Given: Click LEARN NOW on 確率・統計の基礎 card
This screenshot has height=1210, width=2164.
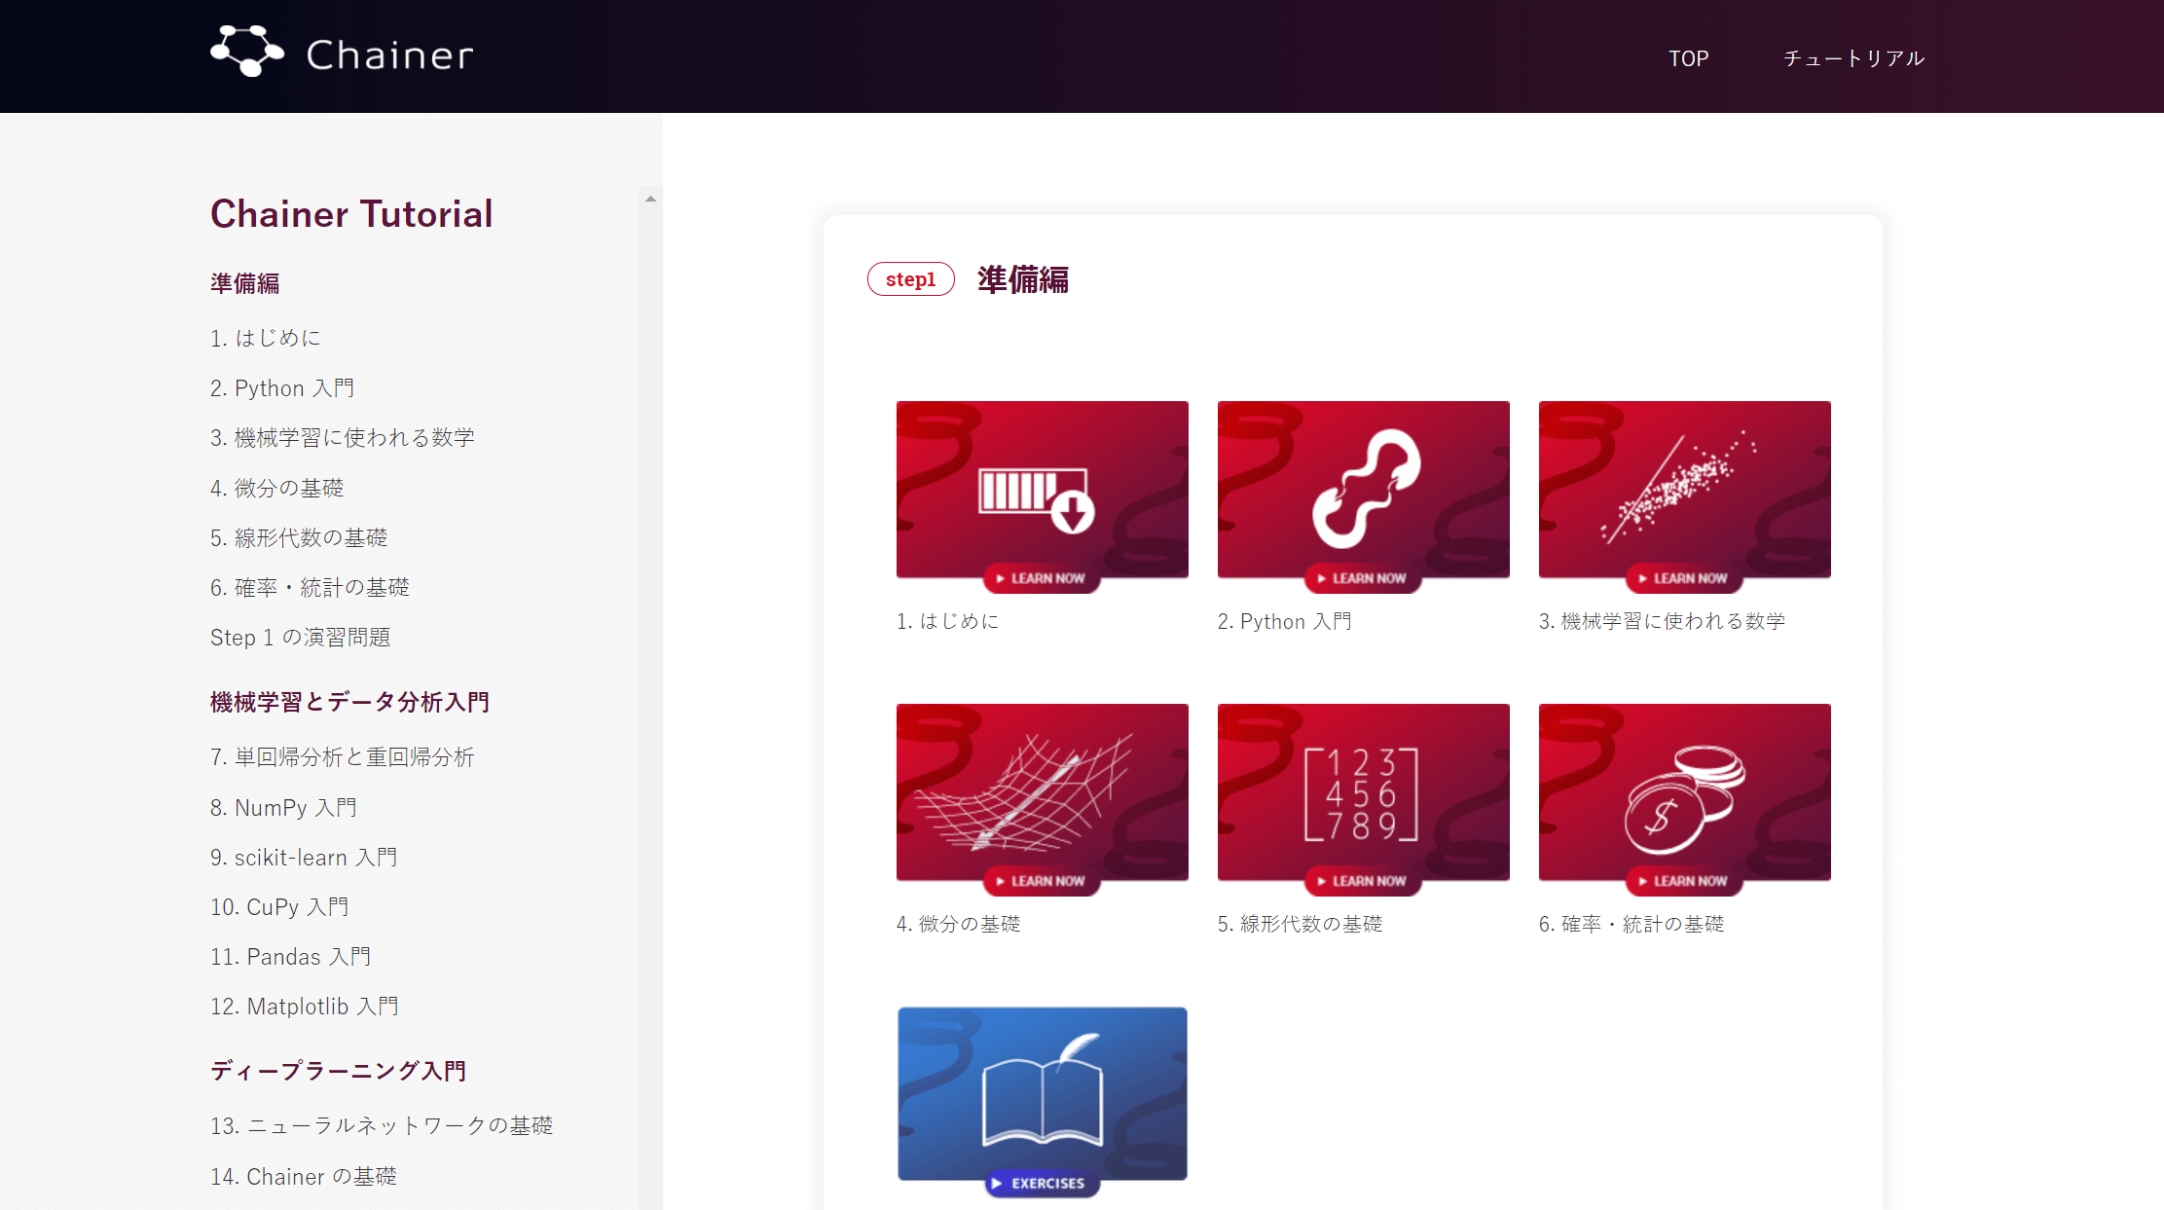Looking at the screenshot, I should [1684, 881].
